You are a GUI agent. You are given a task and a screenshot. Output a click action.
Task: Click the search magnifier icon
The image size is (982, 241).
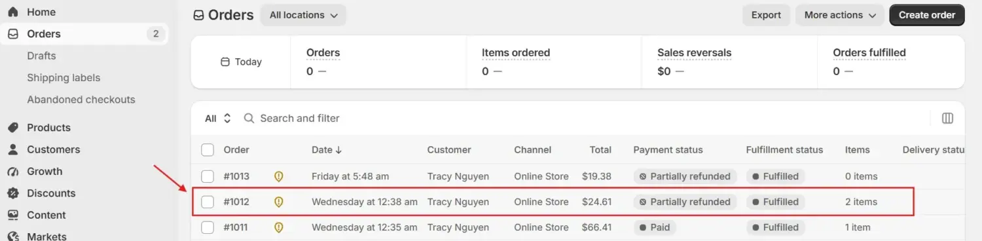click(x=249, y=119)
